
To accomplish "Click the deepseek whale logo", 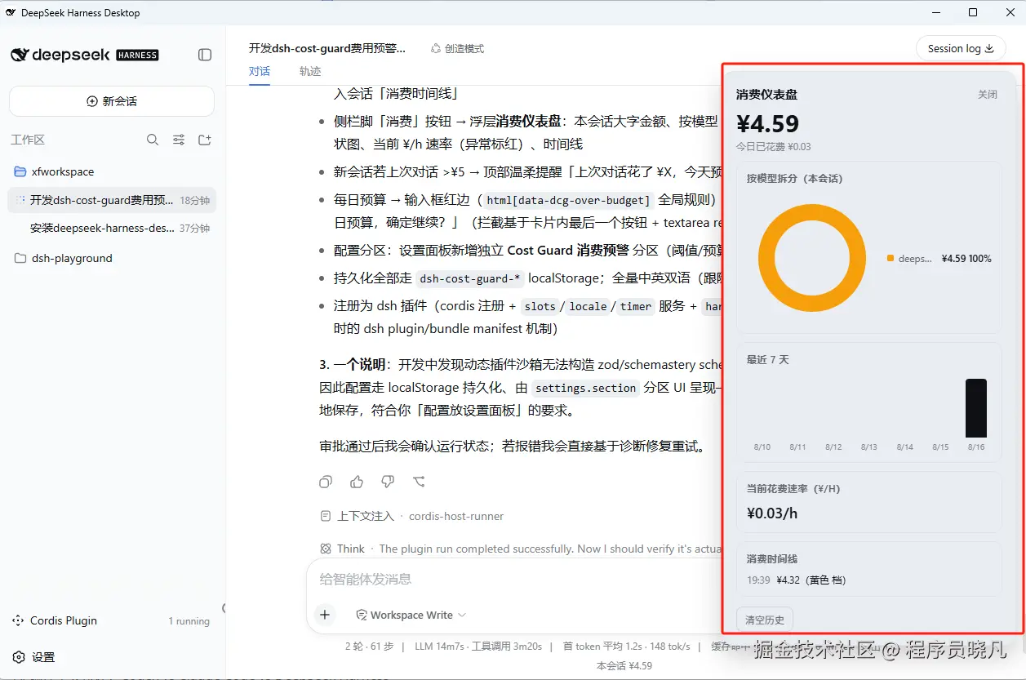I will (x=20, y=55).
